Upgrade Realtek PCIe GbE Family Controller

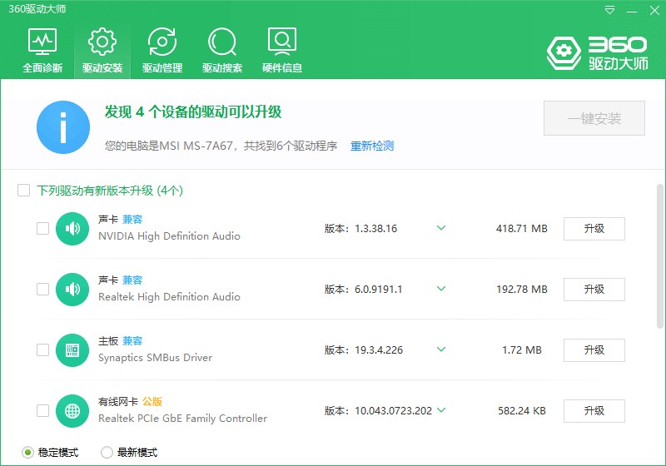coord(594,411)
